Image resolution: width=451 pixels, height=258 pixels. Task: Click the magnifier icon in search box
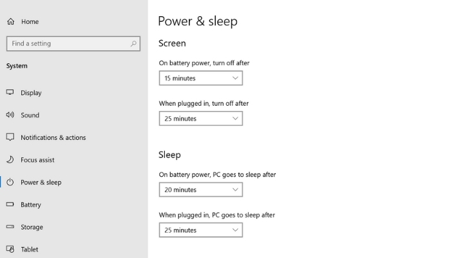click(133, 44)
